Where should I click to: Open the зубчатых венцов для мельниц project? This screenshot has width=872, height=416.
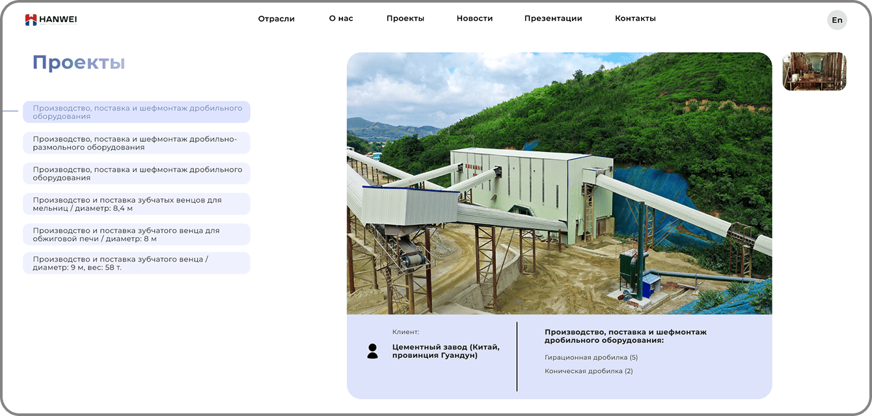pos(137,204)
